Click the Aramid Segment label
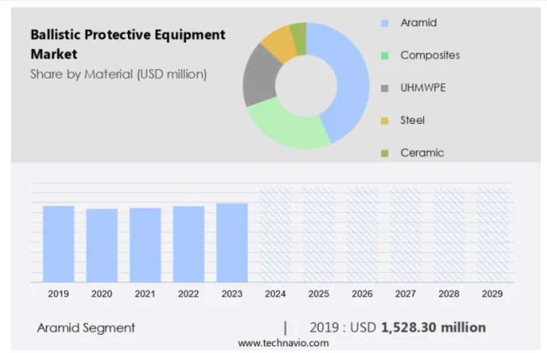The height and width of the screenshot is (353, 547). click(86, 328)
